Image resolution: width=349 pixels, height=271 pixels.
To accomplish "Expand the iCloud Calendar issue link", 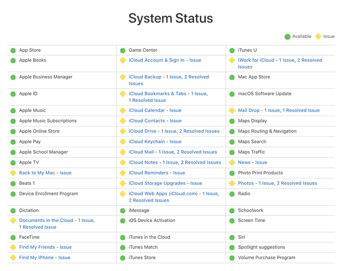I will 155,111.
